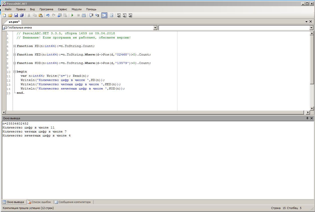Open the Программа menu
This screenshot has height=212, width=315.
46,9
